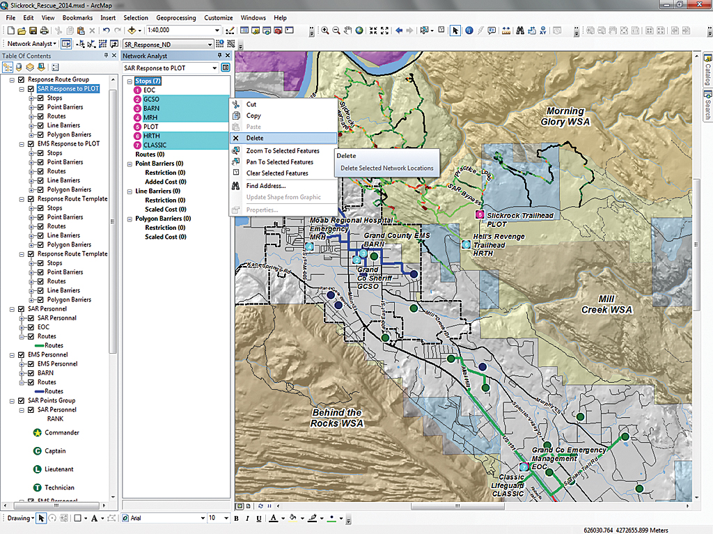Uncheck the SAR Response to PLOT layer
Screen dimensions: 713x534
click(x=31, y=89)
